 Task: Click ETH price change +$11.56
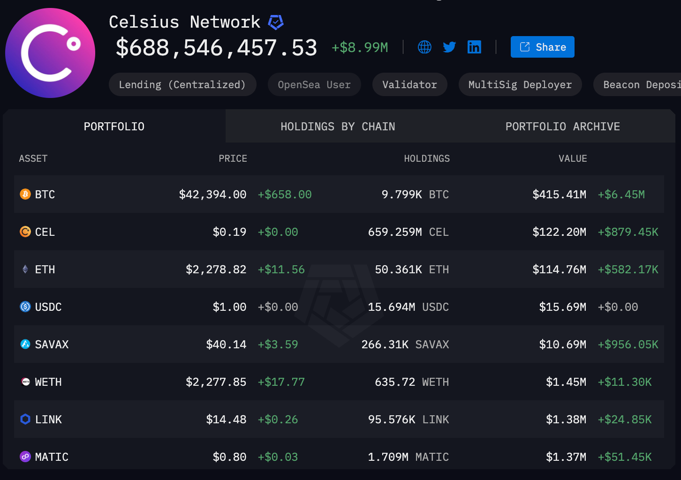pyautogui.click(x=281, y=269)
